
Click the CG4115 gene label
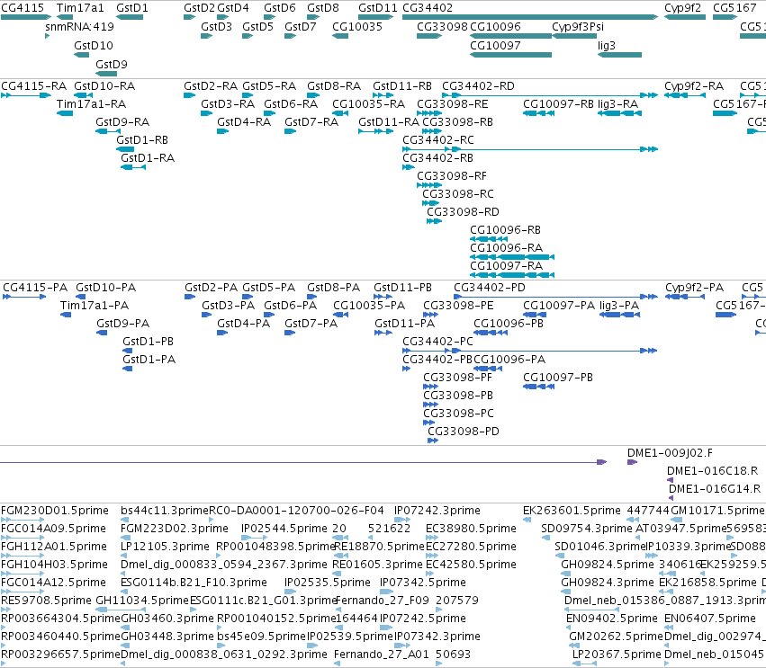pyautogui.click(x=23, y=8)
